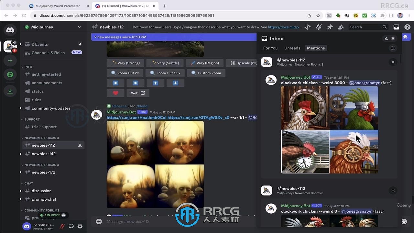Switch to Unreads inbox tab

pyautogui.click(x=292, y=48)
